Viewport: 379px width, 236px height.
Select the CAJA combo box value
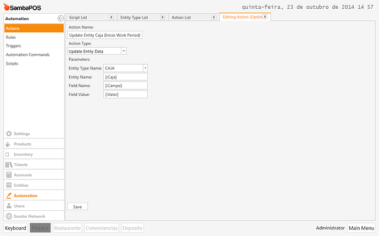125,68
